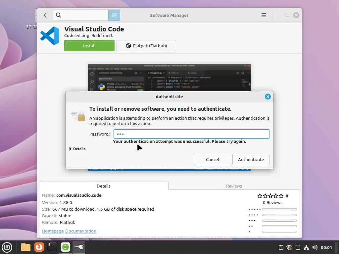The width and height of the screenshot is (339, 254).
Task: Open the volume control tray icon
Action: tap(315, 247)
